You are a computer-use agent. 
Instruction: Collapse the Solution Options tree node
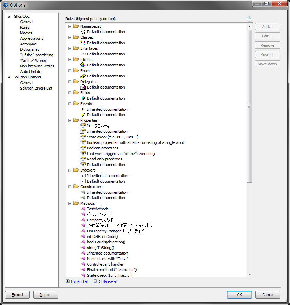(9, 77)
